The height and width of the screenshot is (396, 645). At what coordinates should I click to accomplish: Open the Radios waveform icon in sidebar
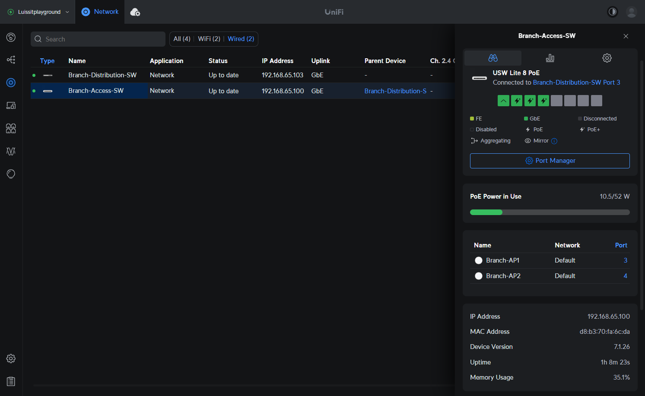click(11, 151)
